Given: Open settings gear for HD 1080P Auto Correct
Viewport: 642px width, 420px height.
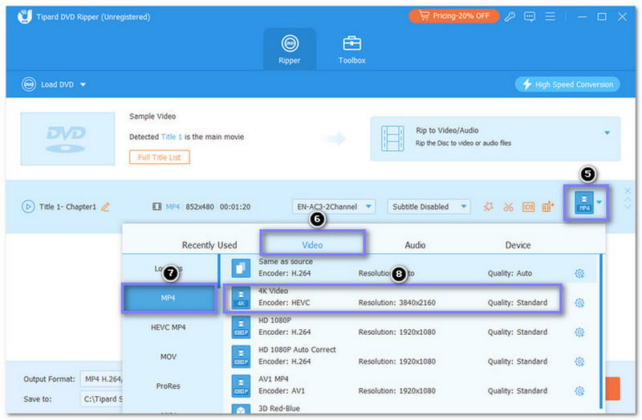Looking at the screenshot, I should click(x=579, y=362).
